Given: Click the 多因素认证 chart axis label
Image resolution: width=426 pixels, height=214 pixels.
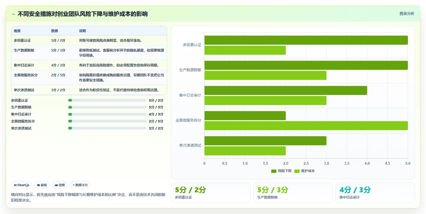Looking at the screenshot, I should click(x=192, y=45).
